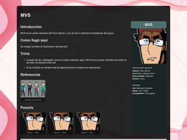
Task: Click the Aliases 'Max Jacinto' entry
Action: pyautogui.click(x=141, y=71)
